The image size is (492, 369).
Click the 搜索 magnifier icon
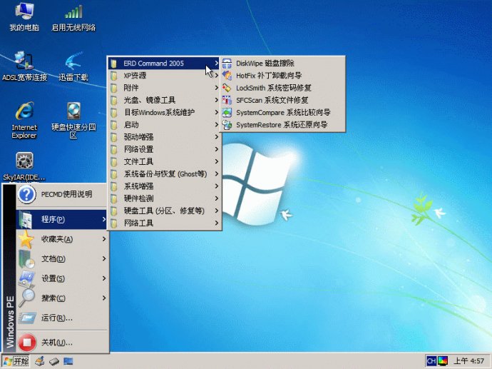tap(26, 298)
